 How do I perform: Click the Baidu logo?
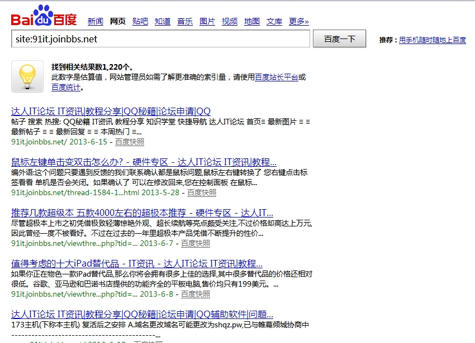click(44, 16)
